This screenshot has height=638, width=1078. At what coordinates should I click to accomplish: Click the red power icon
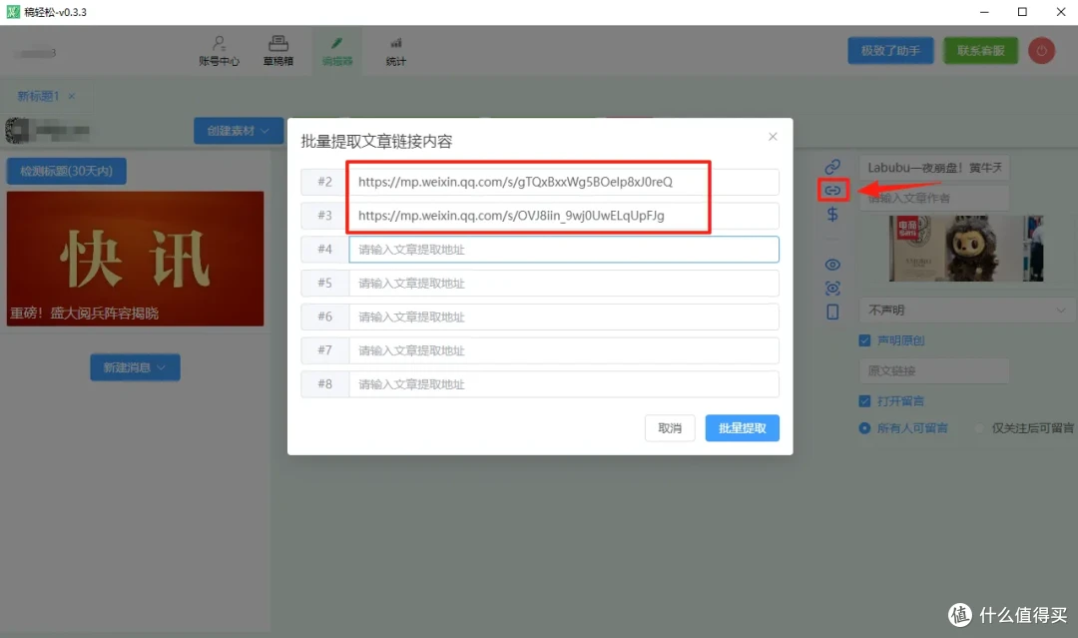pos(1041,51)
